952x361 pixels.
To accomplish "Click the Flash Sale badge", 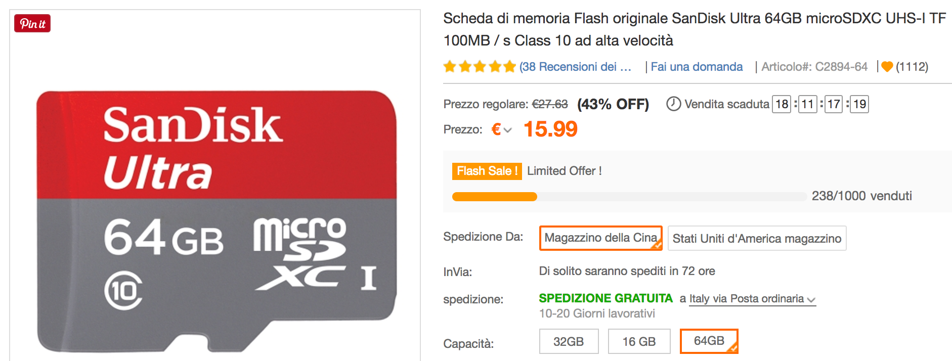I will pyautogui.click(x=487, y=171).
